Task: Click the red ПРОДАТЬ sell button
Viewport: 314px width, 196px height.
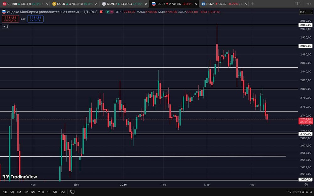Action: pyautogui.click(x=10, y=19)
